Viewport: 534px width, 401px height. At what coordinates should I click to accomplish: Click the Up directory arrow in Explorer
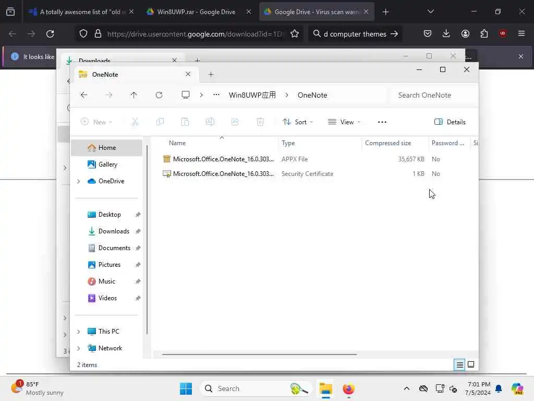(133, 95)
